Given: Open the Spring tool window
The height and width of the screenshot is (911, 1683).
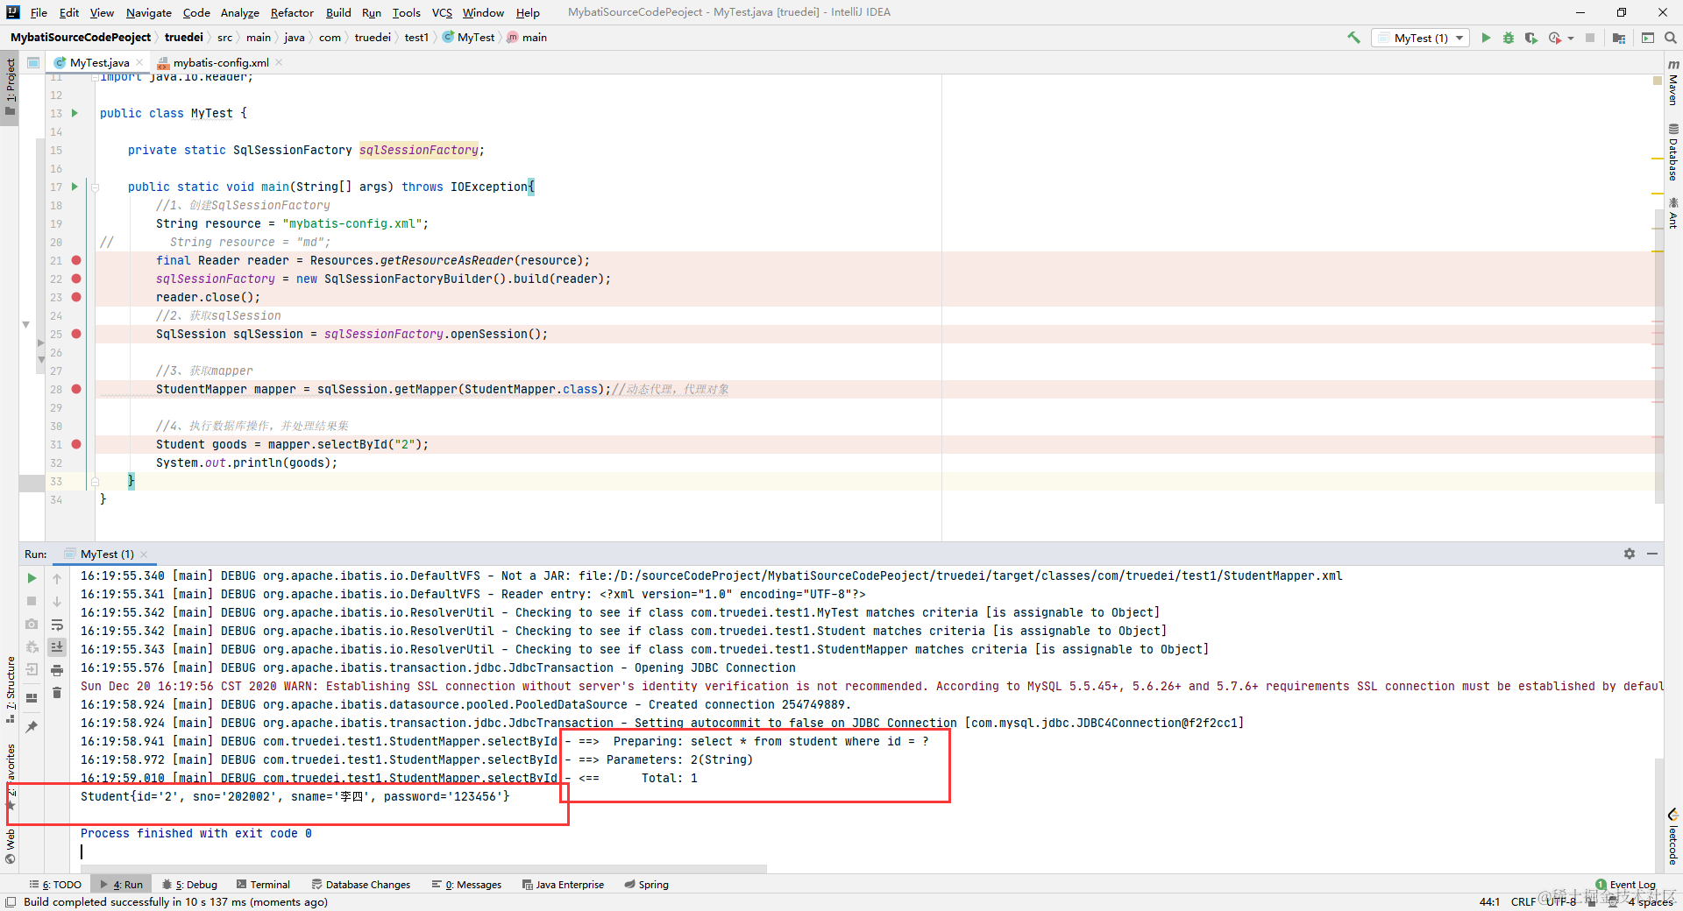Looking at the screenshot, I should 646,885.
